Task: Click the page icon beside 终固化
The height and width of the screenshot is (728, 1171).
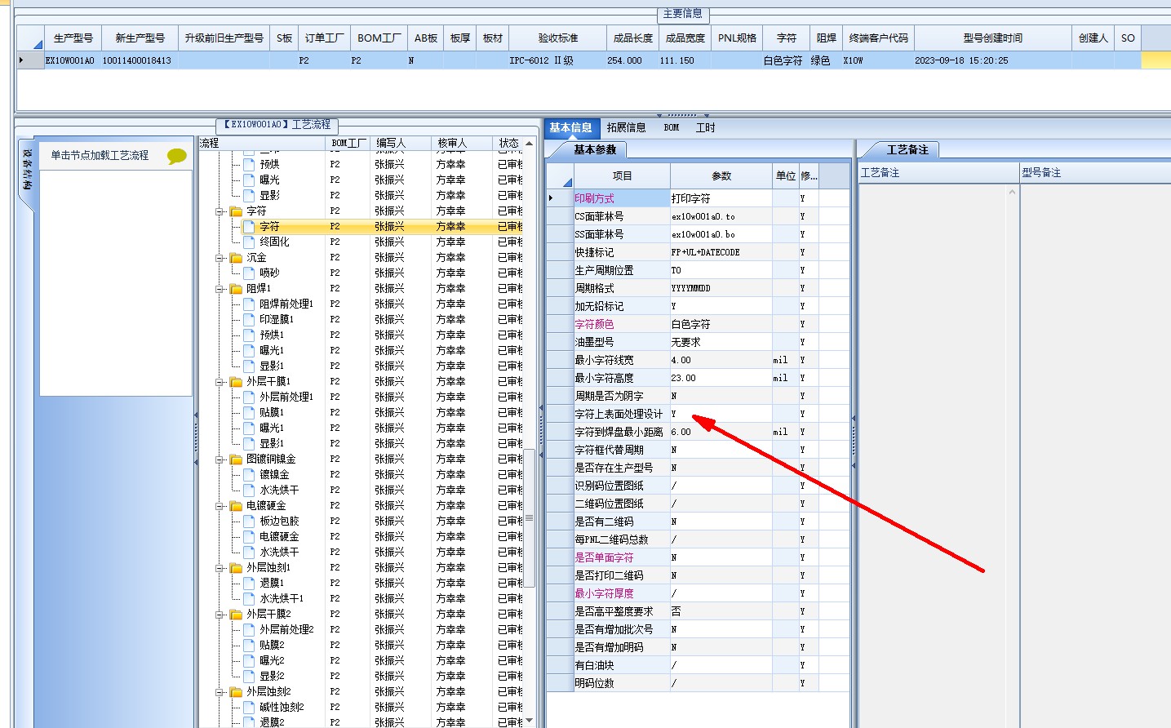Action: tap(249, 242)
